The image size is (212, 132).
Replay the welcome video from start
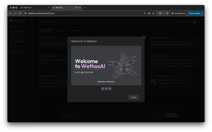[x=110, y=89]
